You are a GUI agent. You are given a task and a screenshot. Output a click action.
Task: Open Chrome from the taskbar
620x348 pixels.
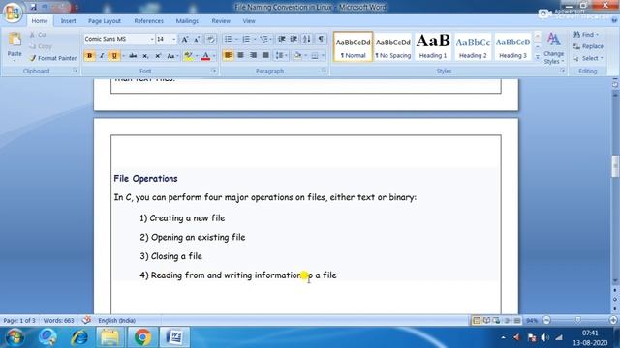tap(142, 337)
